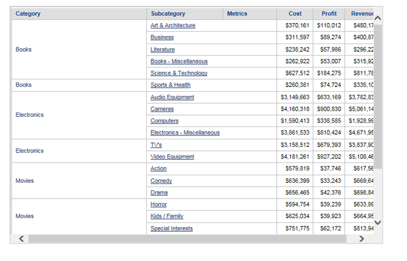Click the scroll right arrow icon
The height and width of the screenshot is (261, 407).
click(x=361, y=239)
